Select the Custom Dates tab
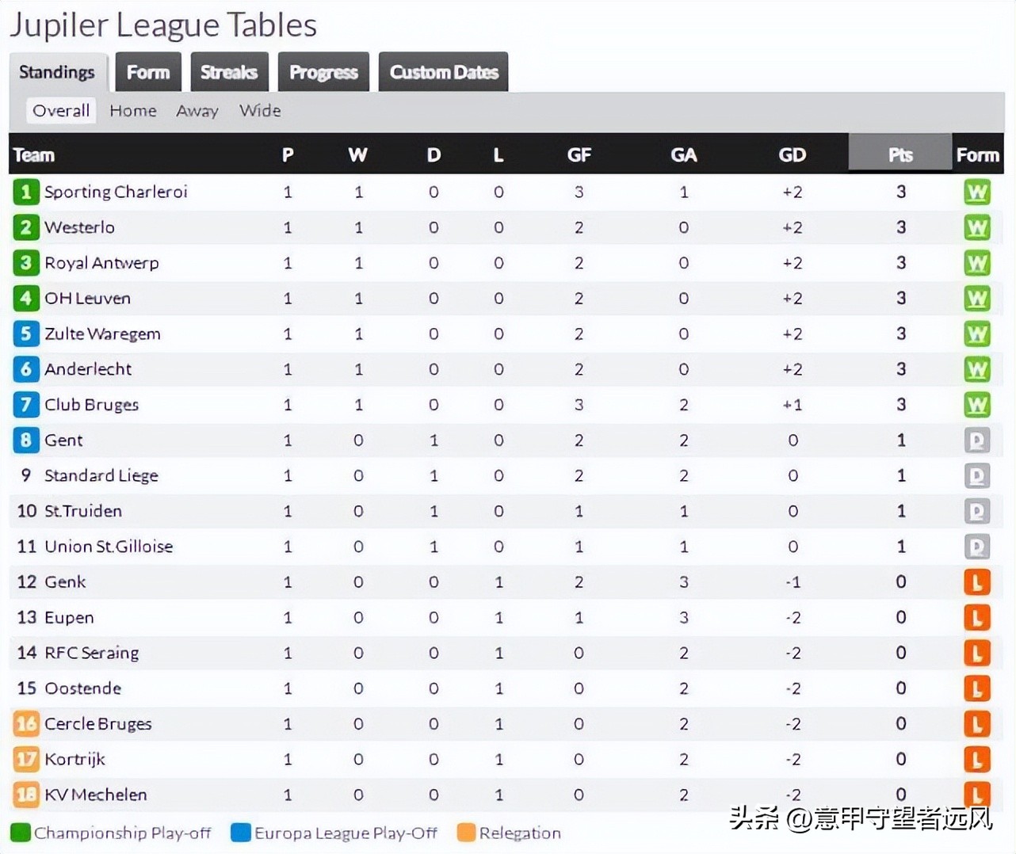Screen dimensions: 1016x854 [444, 72]
